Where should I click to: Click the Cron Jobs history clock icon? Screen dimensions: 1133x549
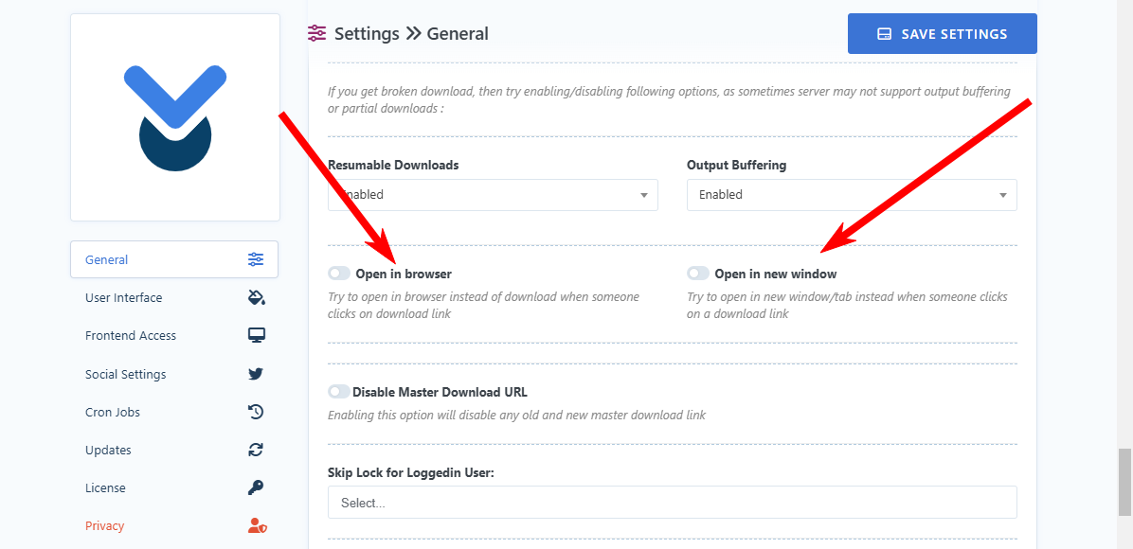[x=256, y=412]
